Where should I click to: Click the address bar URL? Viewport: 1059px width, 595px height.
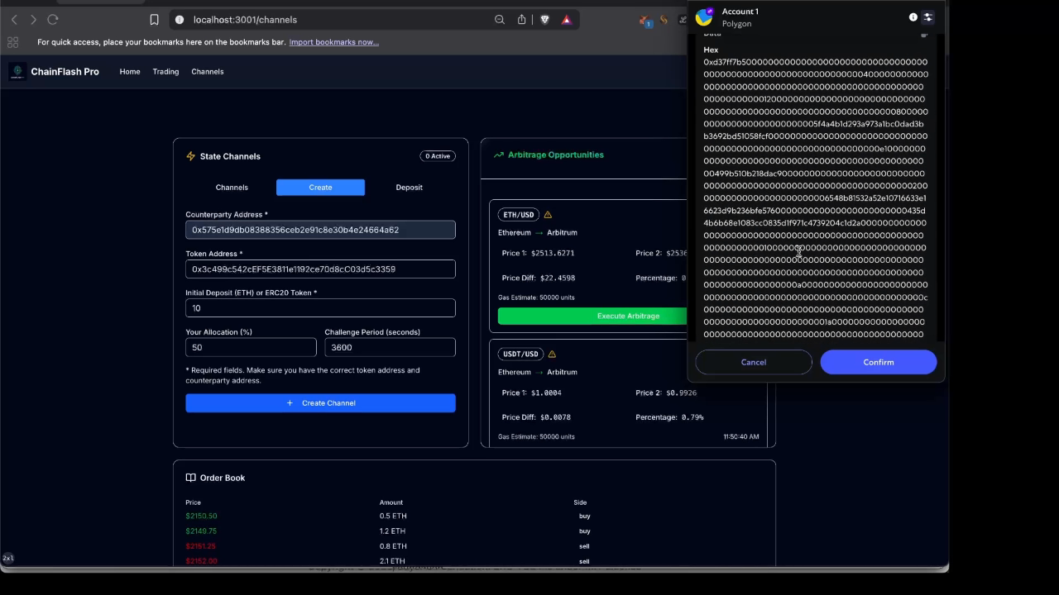[245, 19]
